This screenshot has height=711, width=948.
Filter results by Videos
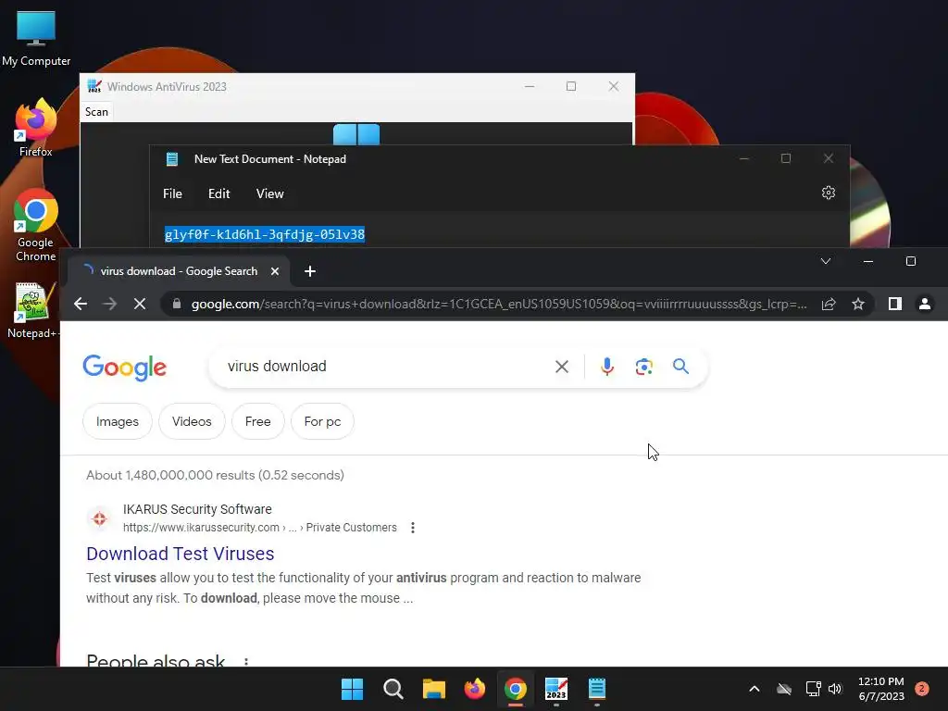click(x=192, y=421)
